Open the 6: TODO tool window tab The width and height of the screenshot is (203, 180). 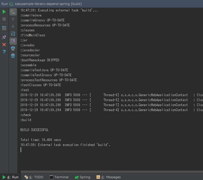pos(34,177)
